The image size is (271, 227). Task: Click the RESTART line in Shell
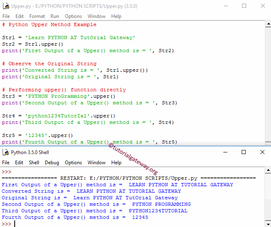[129, 178]
